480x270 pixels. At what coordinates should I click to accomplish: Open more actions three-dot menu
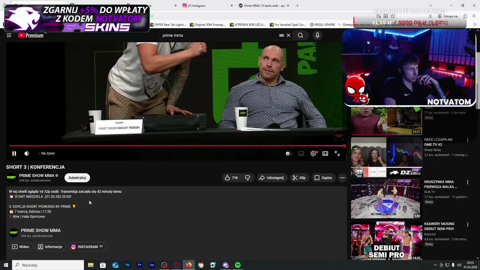tap(342, 178)
